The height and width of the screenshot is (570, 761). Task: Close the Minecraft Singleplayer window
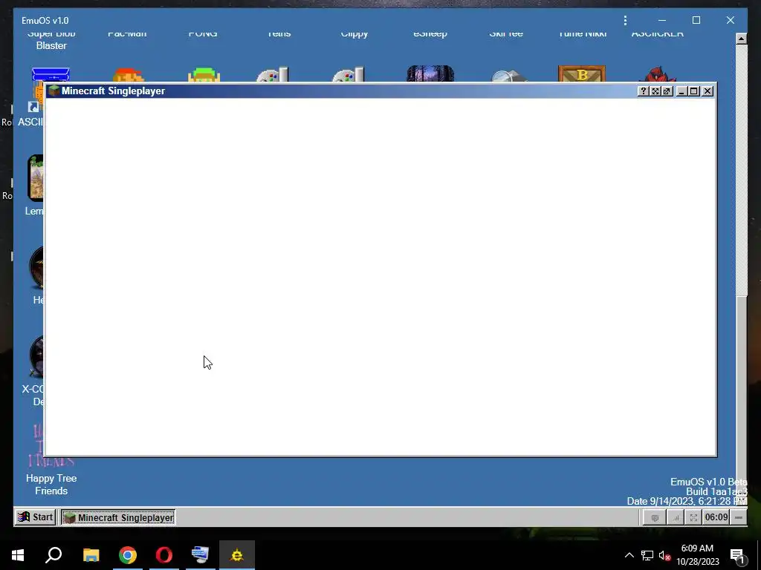coord(707,91)
